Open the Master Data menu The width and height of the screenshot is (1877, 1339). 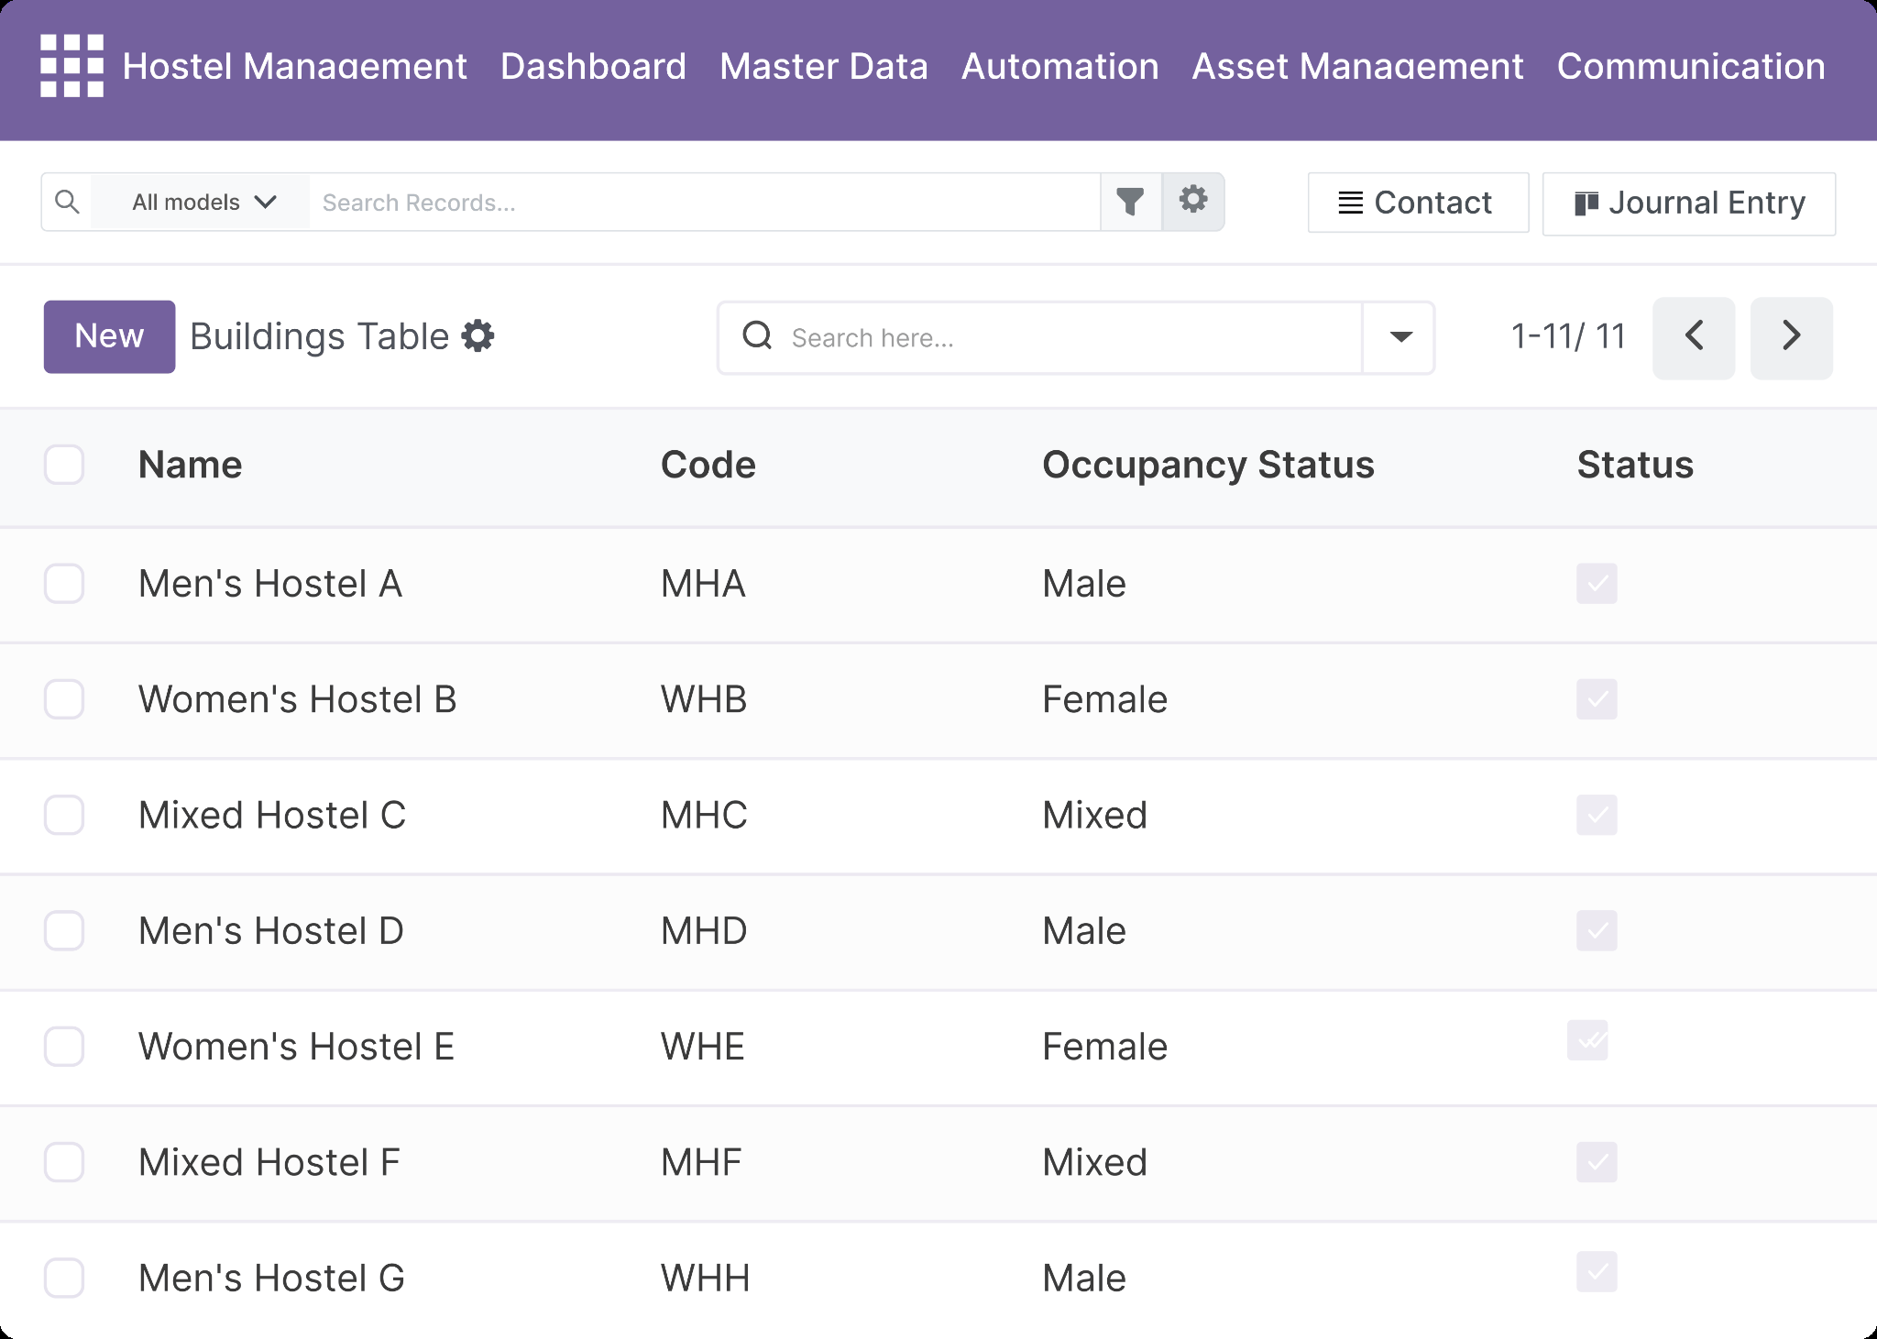[x=823, y=67]
